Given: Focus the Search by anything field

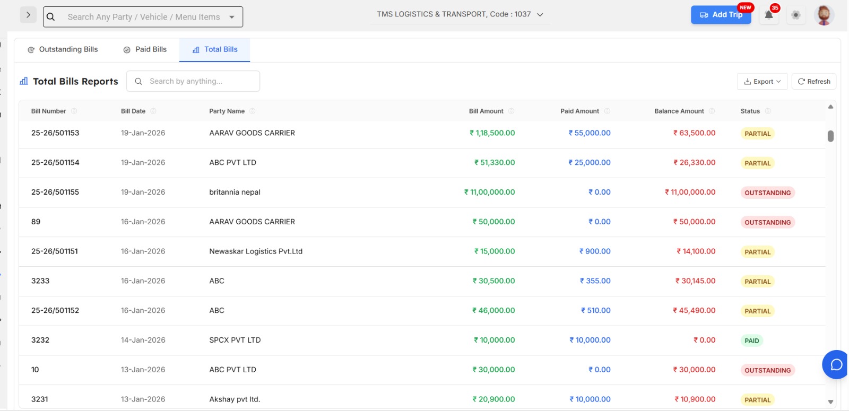Looking at the screenshot, I should (201, 81).
